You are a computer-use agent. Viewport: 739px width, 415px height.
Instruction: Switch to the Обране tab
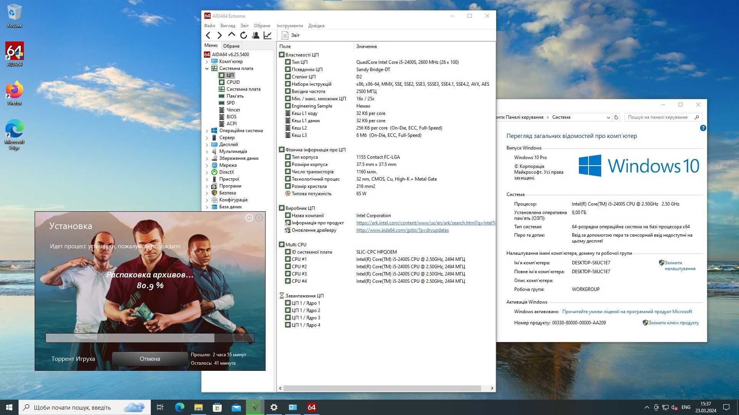(x=231, y=46)
